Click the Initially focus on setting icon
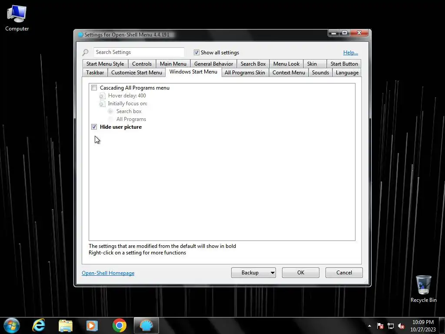445x334 pixels. [x=102, y=104]
